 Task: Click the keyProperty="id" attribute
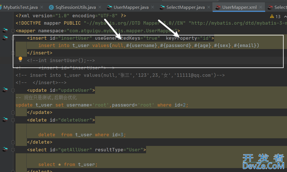(188, 38)
